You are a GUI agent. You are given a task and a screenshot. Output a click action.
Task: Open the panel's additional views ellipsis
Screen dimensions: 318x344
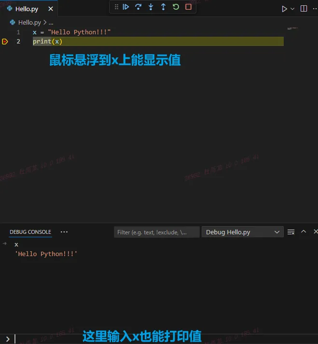tap(64, 232)
